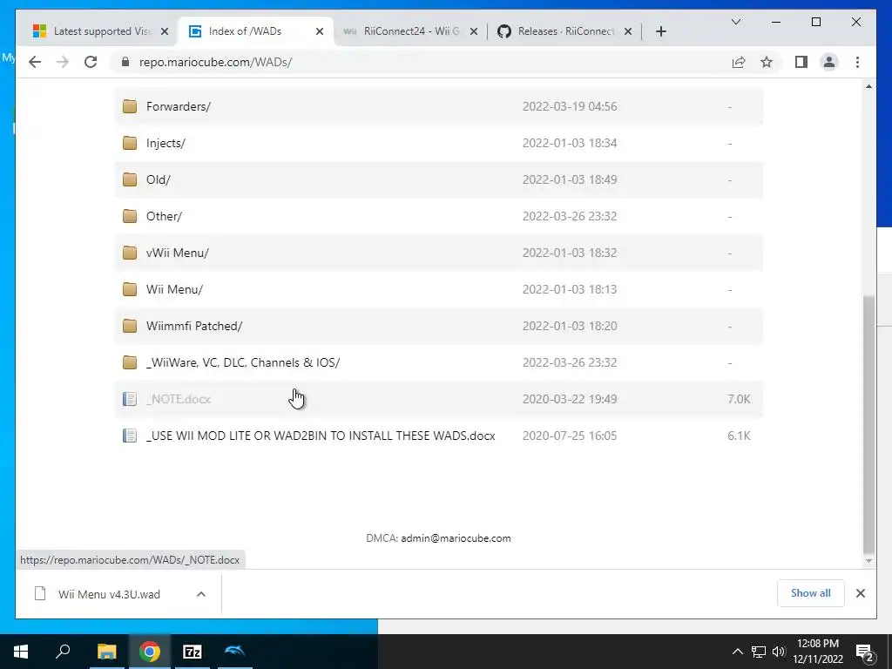
Task: Close the downloads bar
Action: [860, 593]
